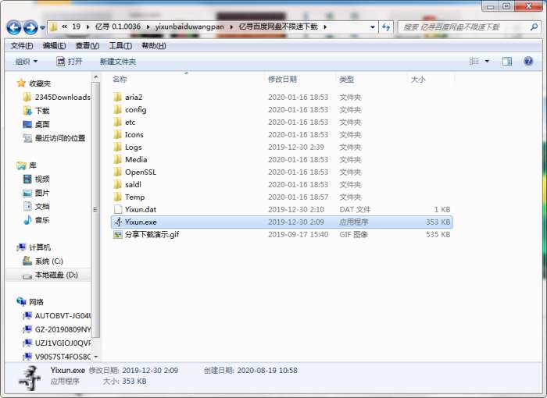
Task: Toggle the preview pane icon
Action: (507, 62)
